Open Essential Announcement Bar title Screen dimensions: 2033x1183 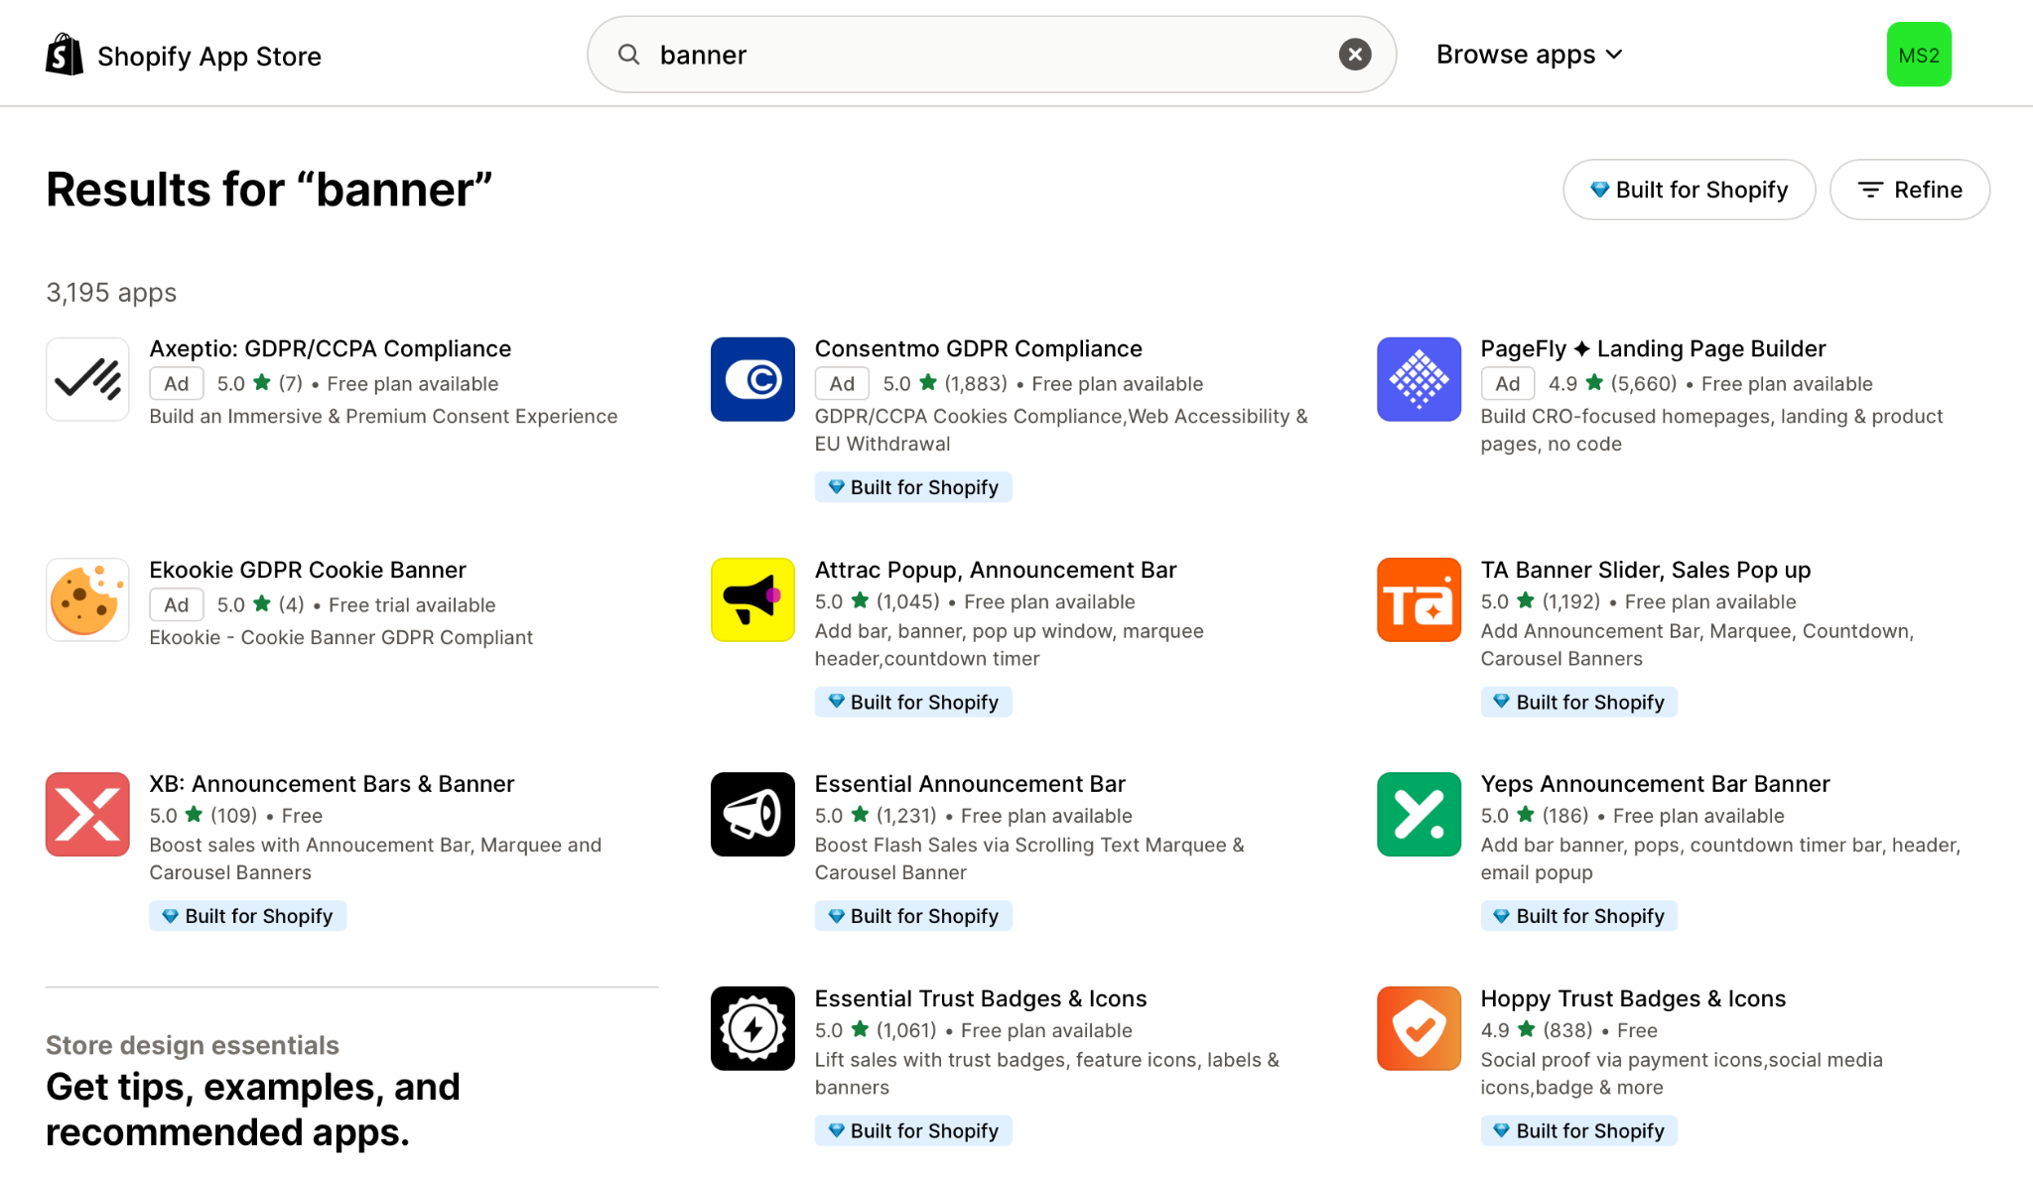tap(970, 783)
